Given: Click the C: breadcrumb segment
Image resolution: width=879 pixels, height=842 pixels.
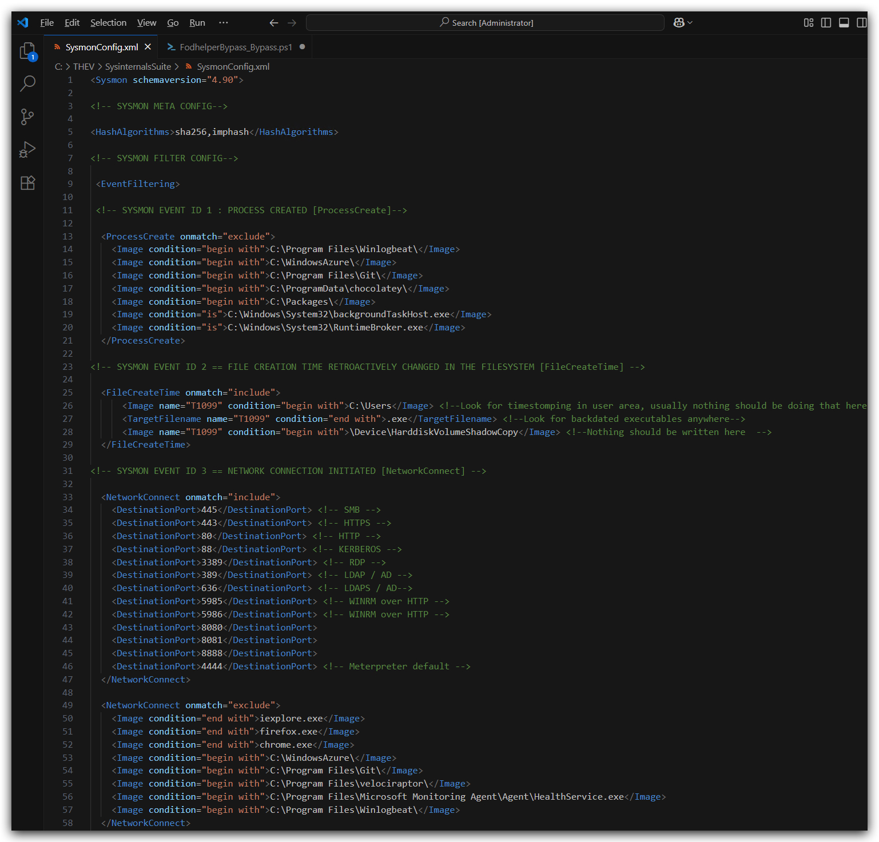Looking at the screenshot, I should 58,67.
